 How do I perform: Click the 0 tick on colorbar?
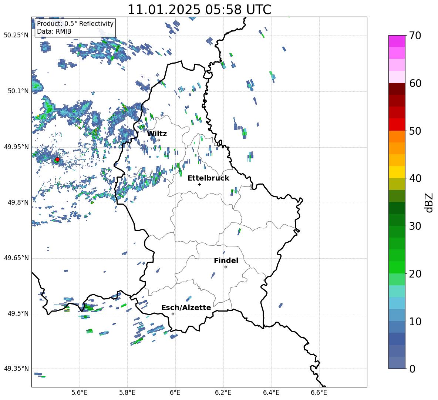click(x=412, y=369)
